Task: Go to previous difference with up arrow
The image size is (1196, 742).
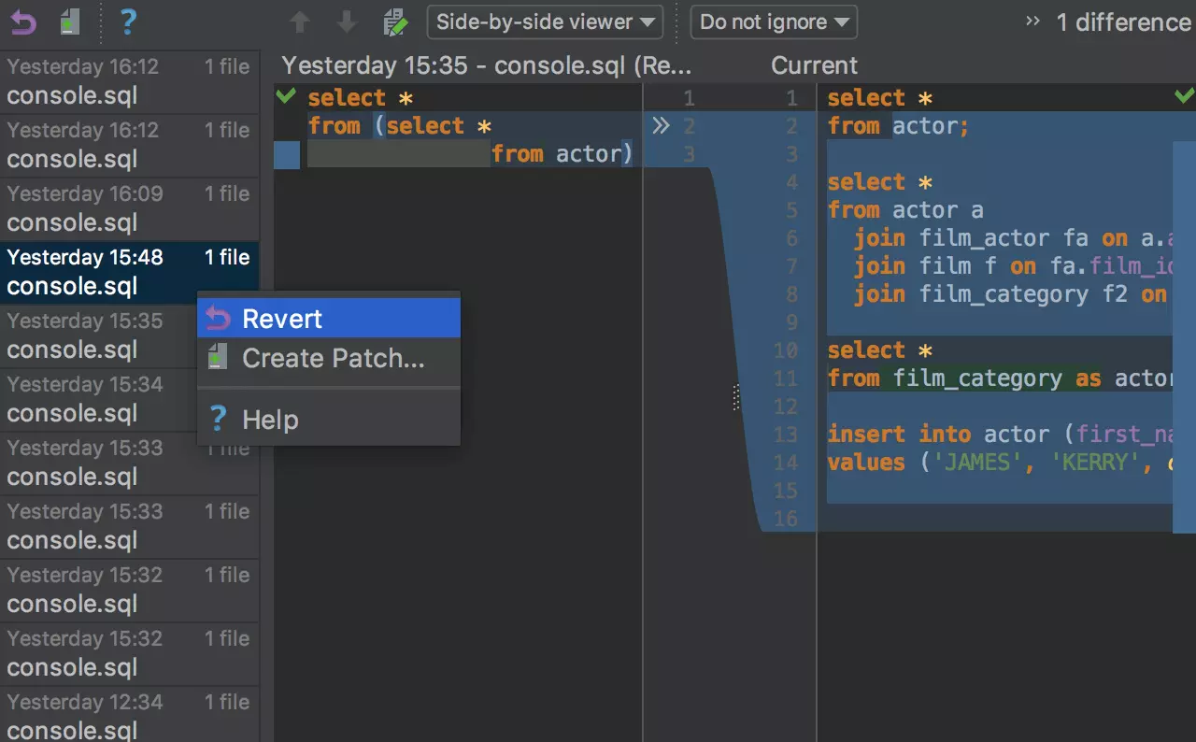Action: click(x=300, y=21)
